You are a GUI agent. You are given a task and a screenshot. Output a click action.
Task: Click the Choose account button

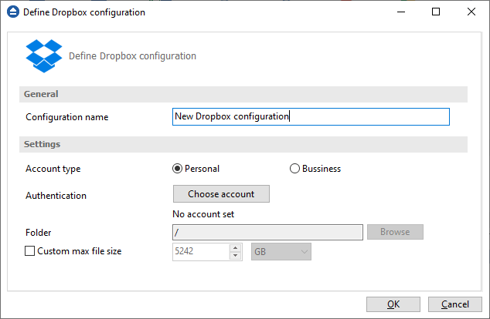pos(221,193)
